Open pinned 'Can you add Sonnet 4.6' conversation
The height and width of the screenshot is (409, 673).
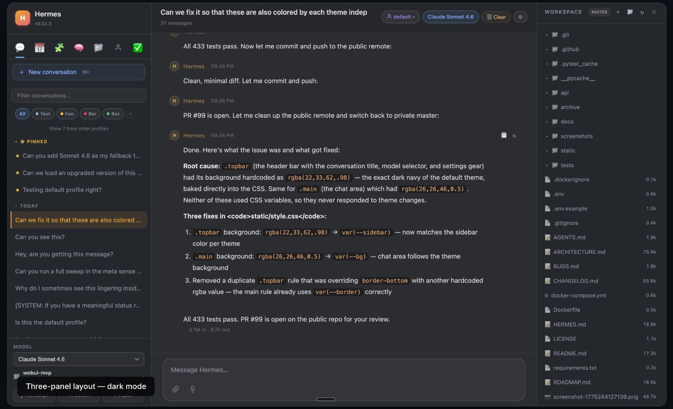(x=79, y=156)
